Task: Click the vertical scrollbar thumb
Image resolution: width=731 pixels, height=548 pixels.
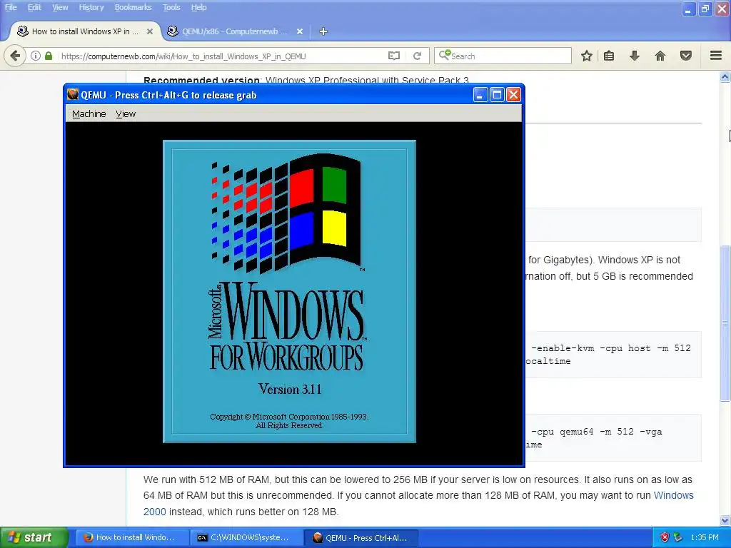Action: pyautogui.click(x=725, y=323)
